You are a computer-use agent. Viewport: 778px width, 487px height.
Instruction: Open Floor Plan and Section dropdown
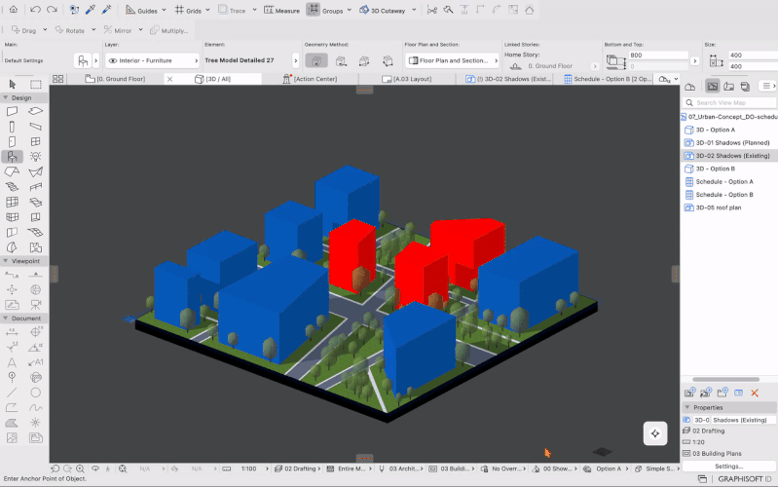(x=452, y=60)
